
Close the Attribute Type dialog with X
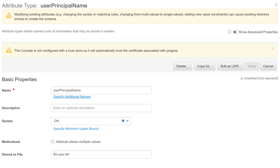pyautogui.click(x=276, y=5)
